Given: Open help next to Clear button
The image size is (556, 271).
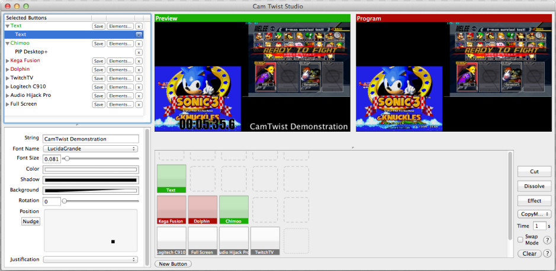Looking at the screenshot, I should [547, 253].
